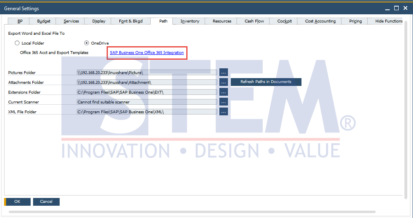Screen dimensions: 413x218
Task: Click the Refresh Paths in Documents button
Action: [266, 82]
